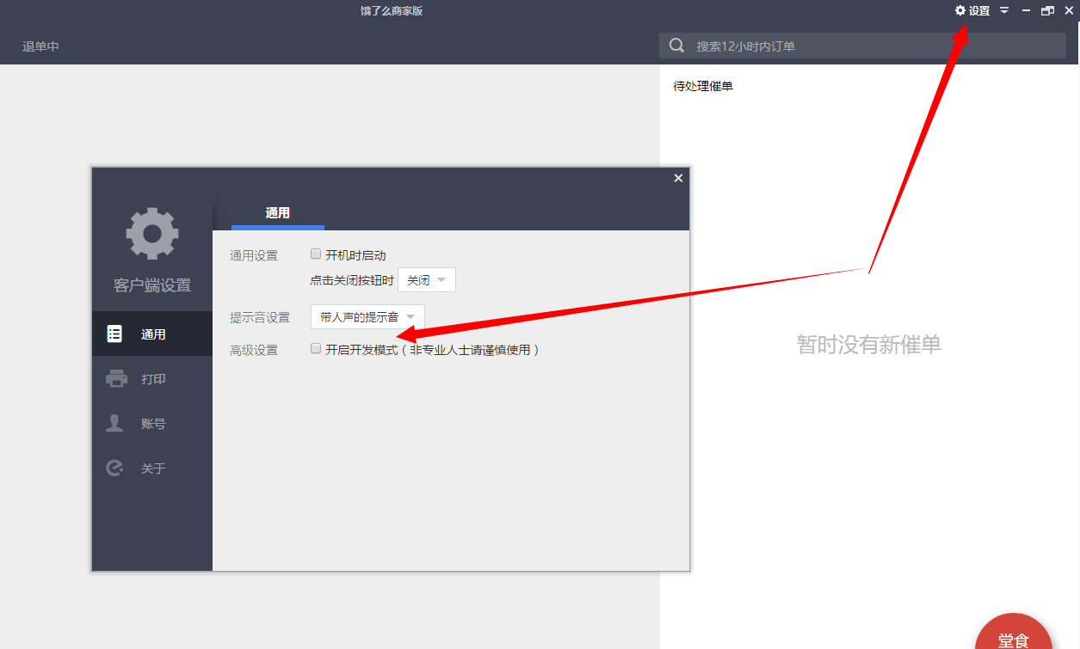Click the 客户端设置 title text
The height and width of the screenshot is (649, 1080).
(x=152, y=285)
